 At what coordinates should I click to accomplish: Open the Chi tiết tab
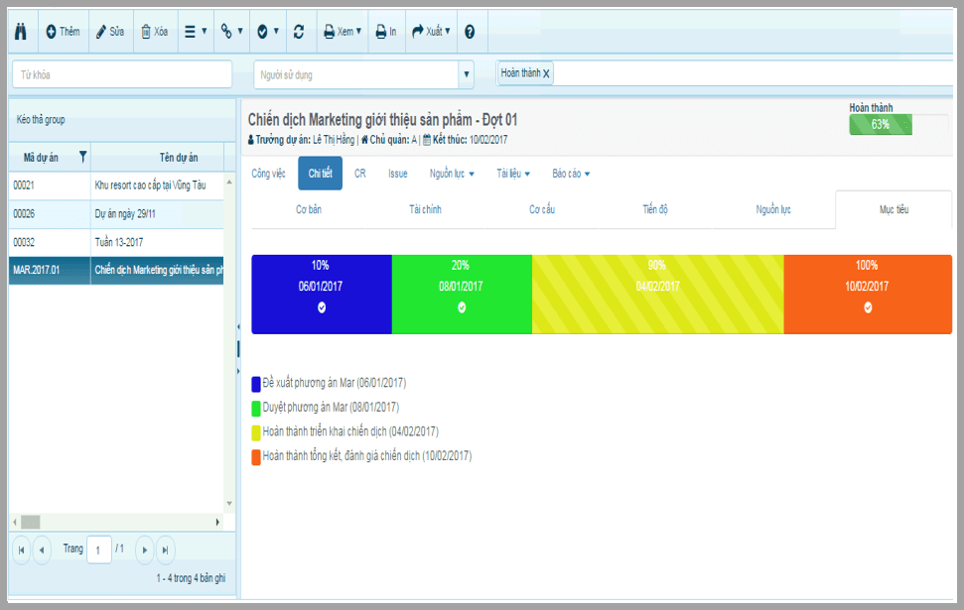point(321,174)
